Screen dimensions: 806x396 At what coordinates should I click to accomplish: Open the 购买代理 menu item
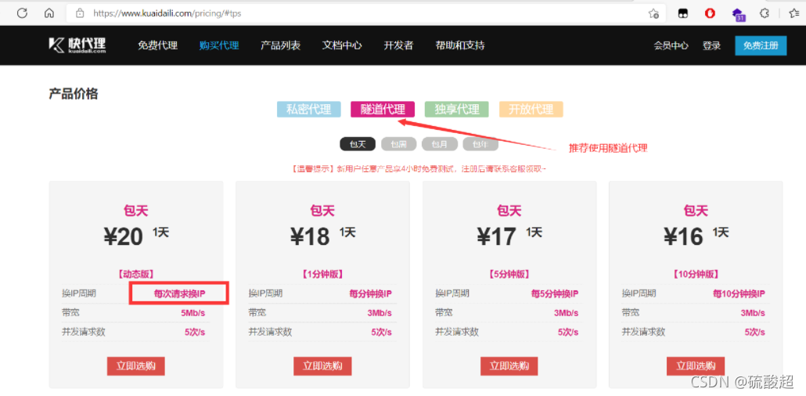[219, 45]
